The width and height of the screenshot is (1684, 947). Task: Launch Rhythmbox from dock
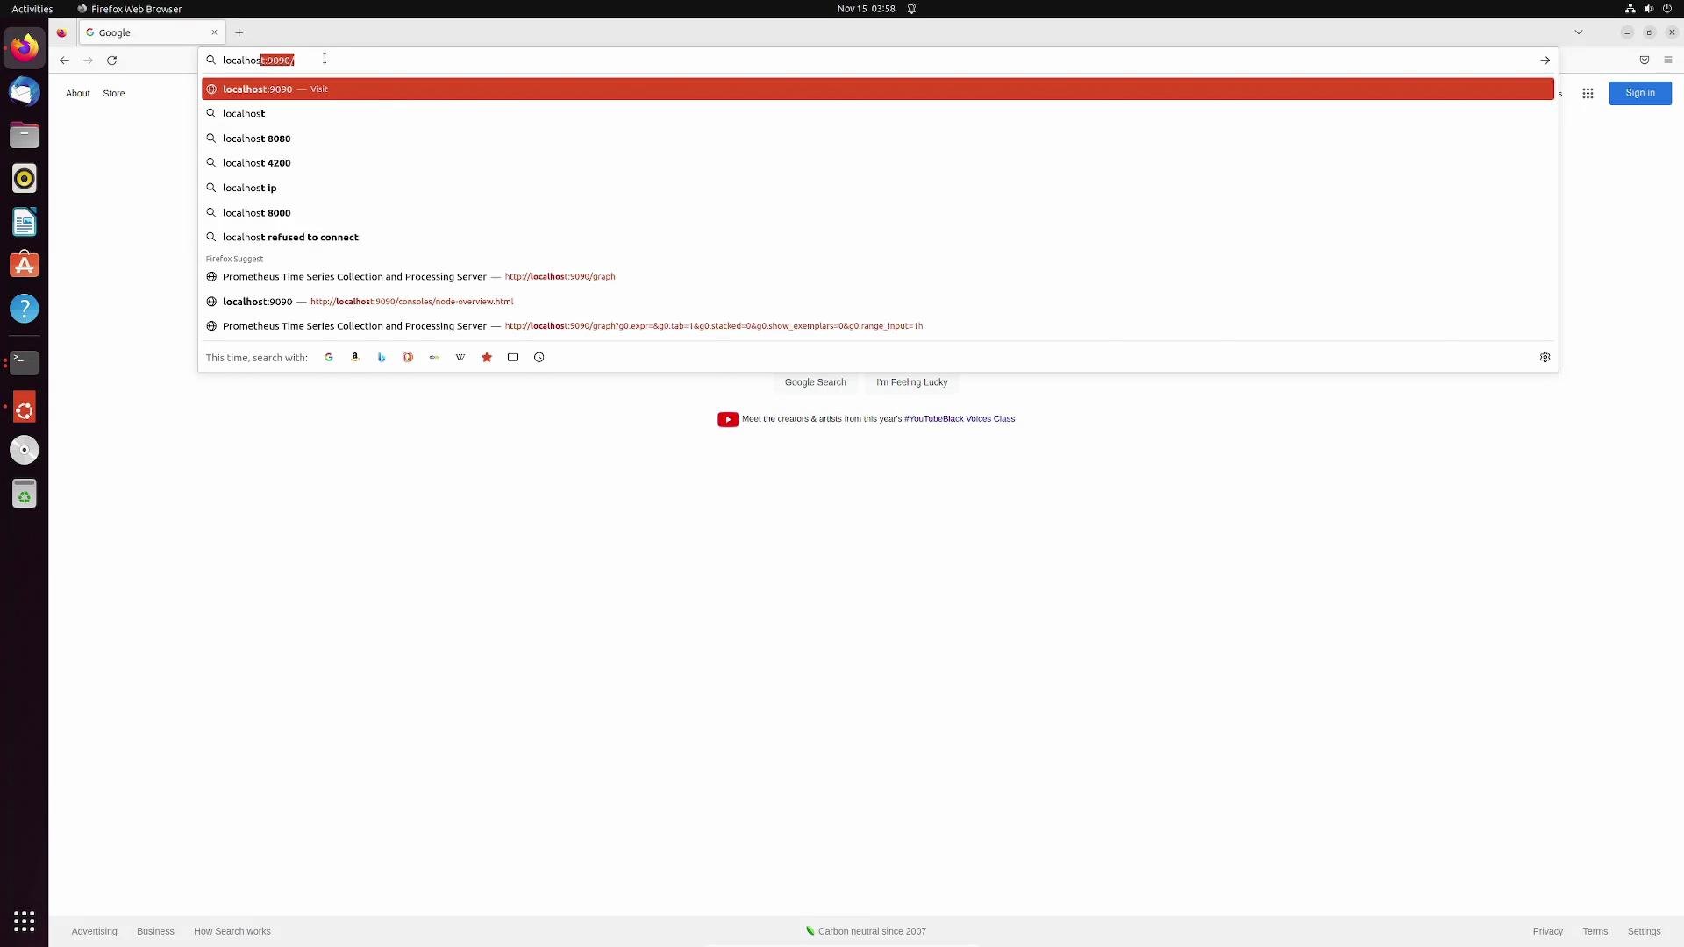(x=25, y=179)
